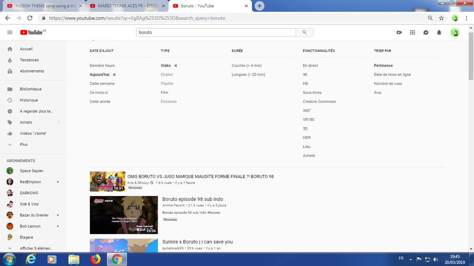Open the messages share bubble icon
The height and width of the screenshot is (266, 474).
coord(426,33)
